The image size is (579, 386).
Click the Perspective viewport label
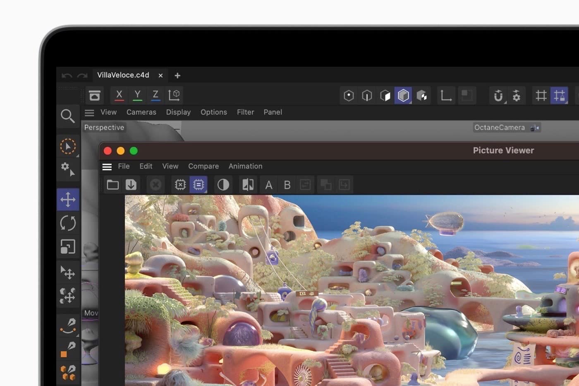[x=104, y=128]
